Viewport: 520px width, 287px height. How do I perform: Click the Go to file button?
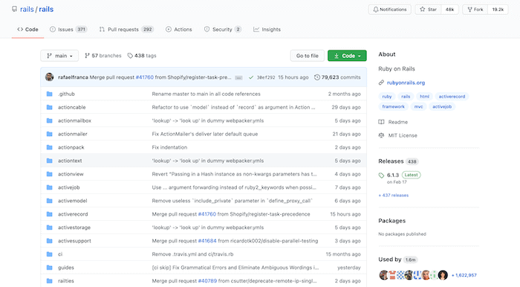[x=307, y=56]
